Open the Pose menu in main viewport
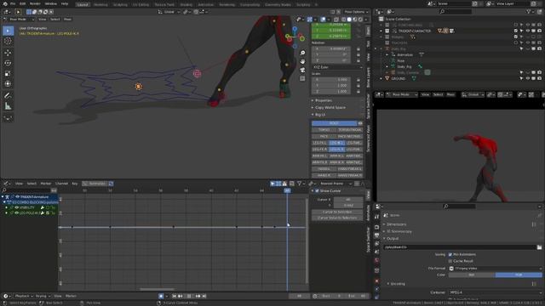The image size is (545, 306). (x=67, y=19)
